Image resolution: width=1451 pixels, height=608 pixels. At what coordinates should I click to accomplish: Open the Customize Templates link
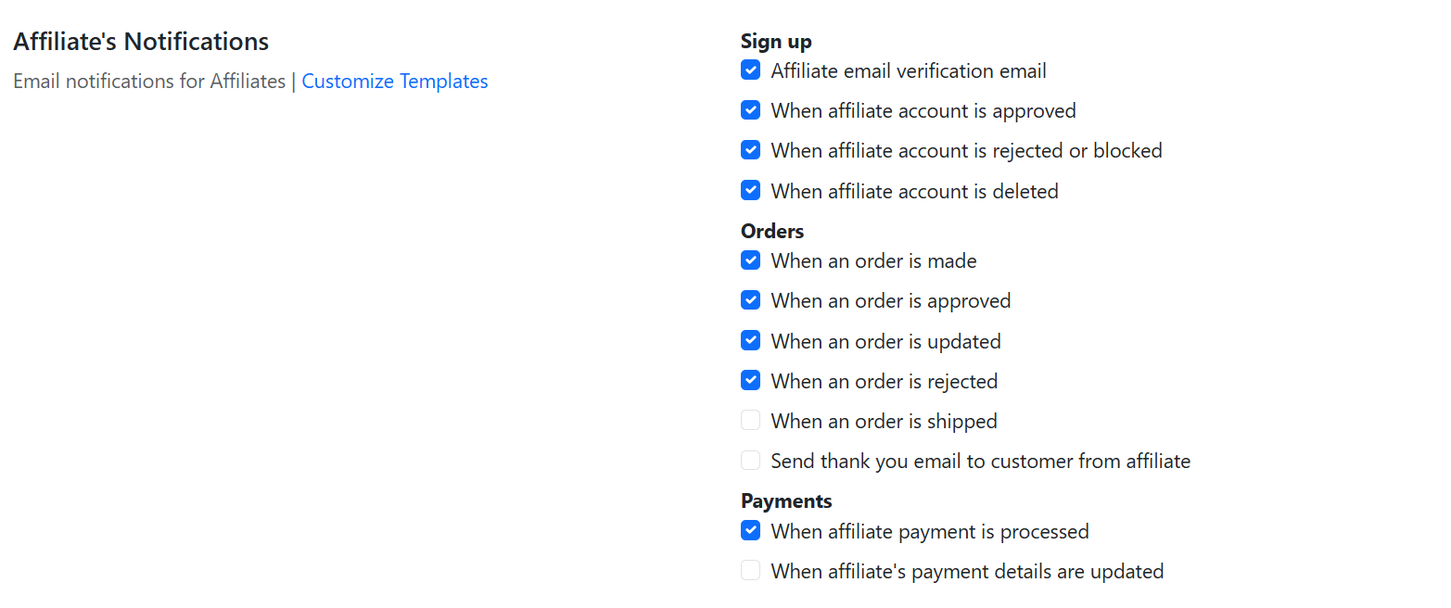(x=394, y=82)
